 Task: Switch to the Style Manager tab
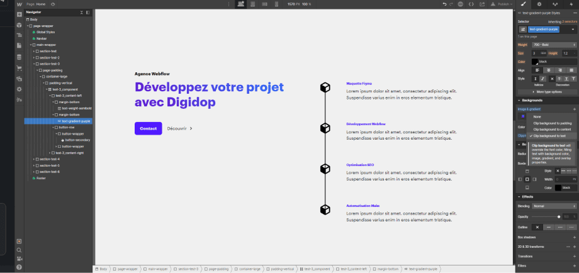pyautogui.click(x=555, y=4)
